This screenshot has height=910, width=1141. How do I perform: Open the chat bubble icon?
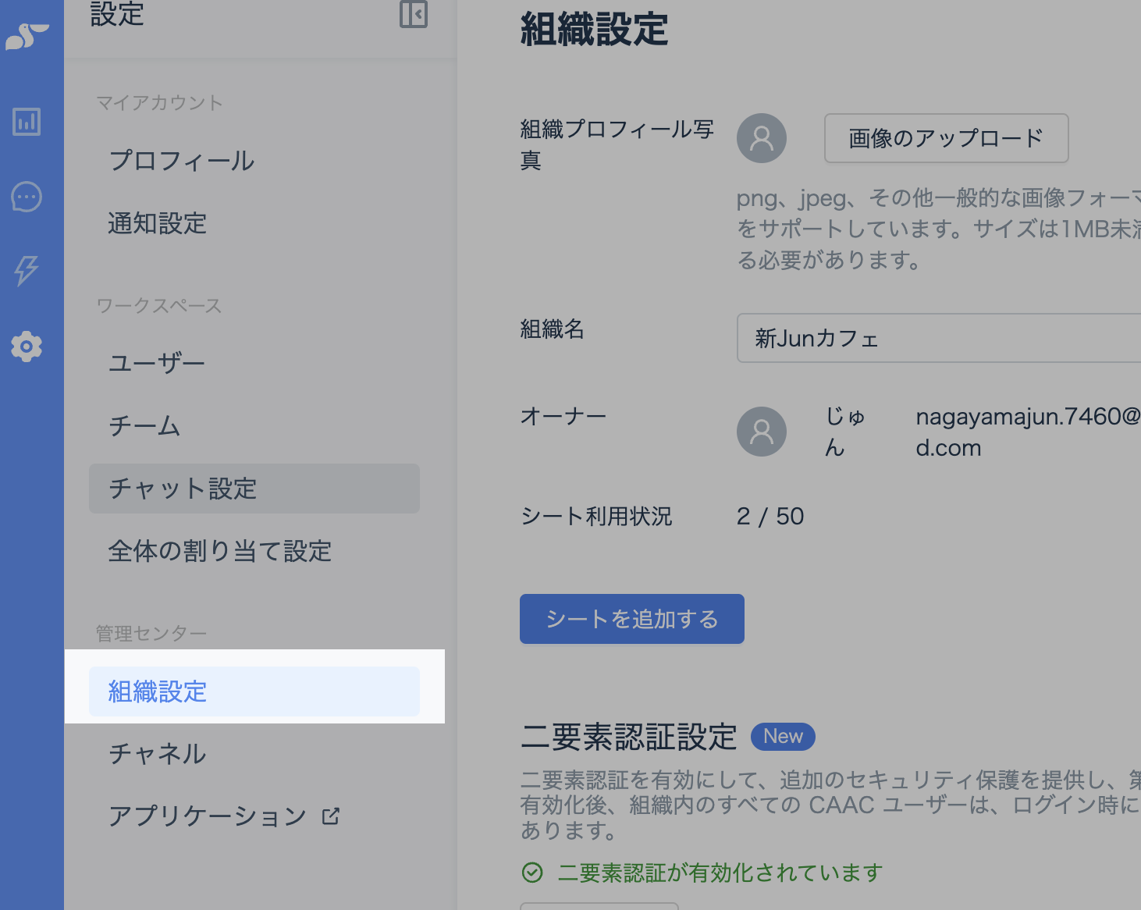click(27, 197)
